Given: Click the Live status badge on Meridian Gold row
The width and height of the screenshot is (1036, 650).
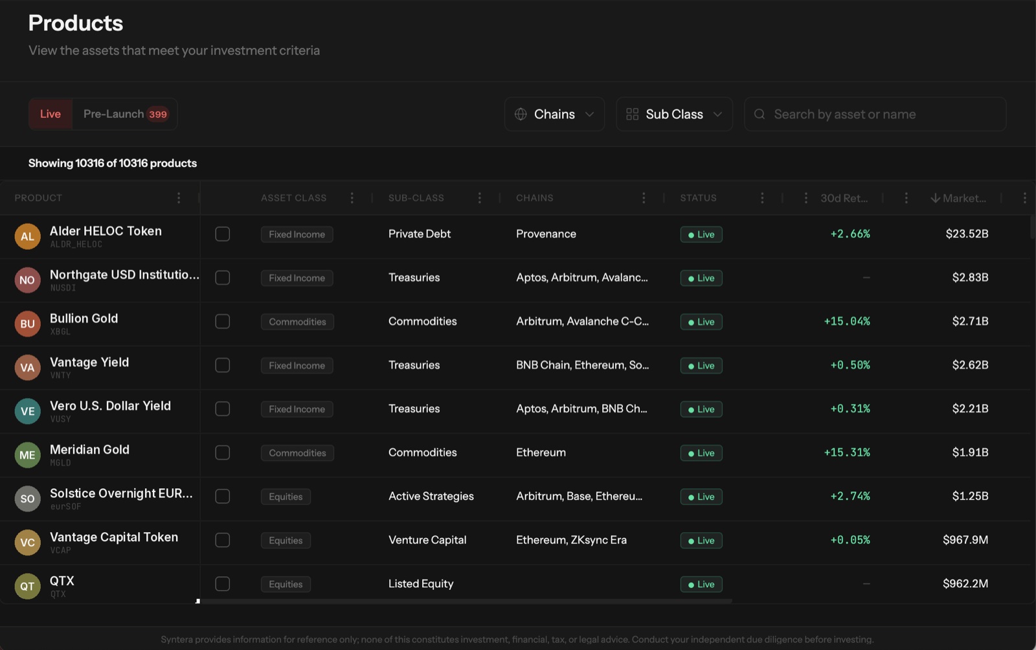Looking at the screenshot, I should 701,453.
